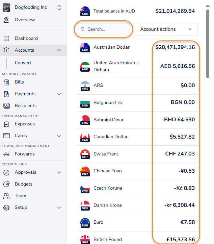
Task: Click the Forwards chart icon
Action: tap(6, 154)
